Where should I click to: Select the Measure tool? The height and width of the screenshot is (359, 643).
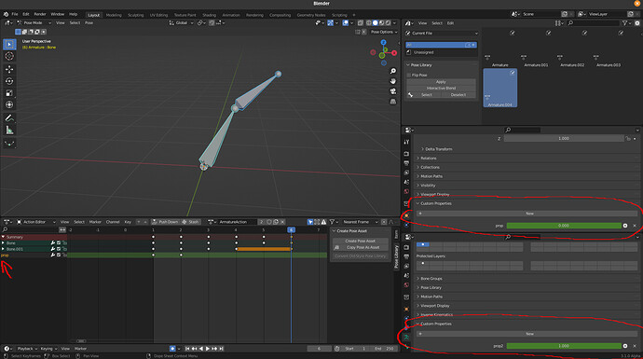click(x=9, y=131)
